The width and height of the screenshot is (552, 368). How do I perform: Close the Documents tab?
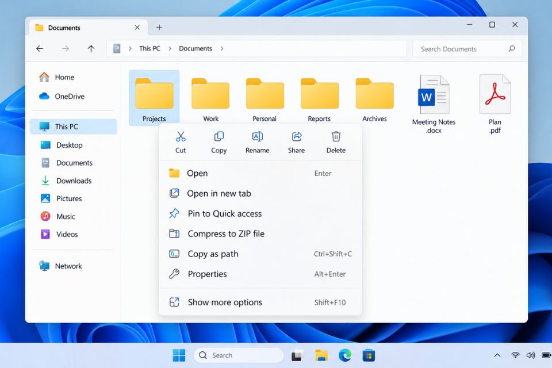[x=137, y=28]
